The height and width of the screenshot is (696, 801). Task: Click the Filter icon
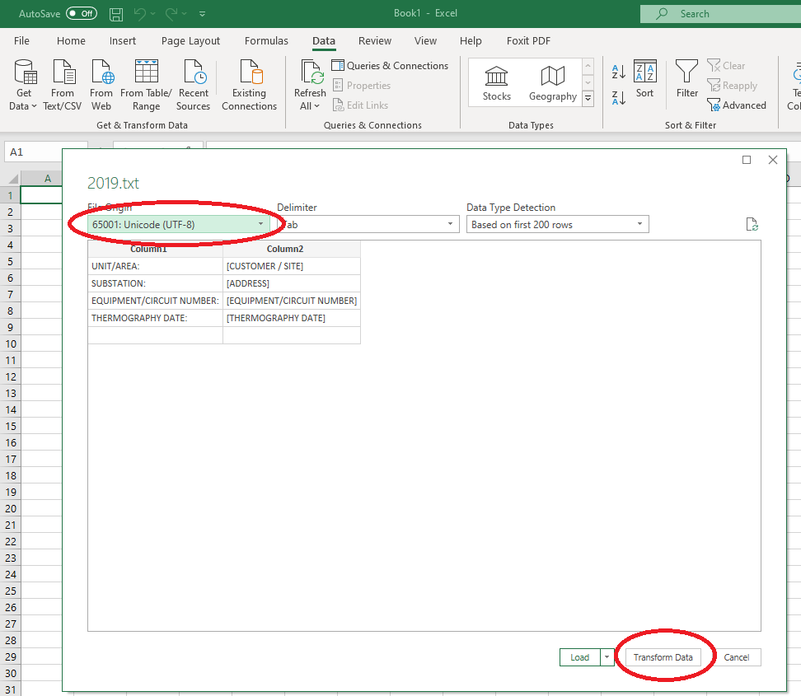coord(686,82)
